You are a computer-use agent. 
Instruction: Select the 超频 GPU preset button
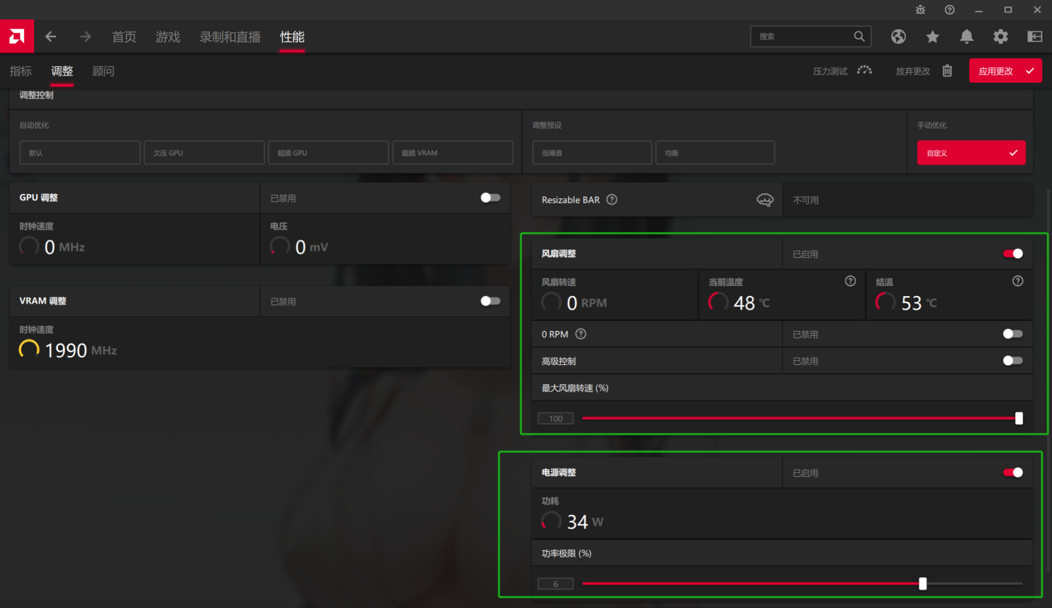pyautogui.click(x=328, y=152)
